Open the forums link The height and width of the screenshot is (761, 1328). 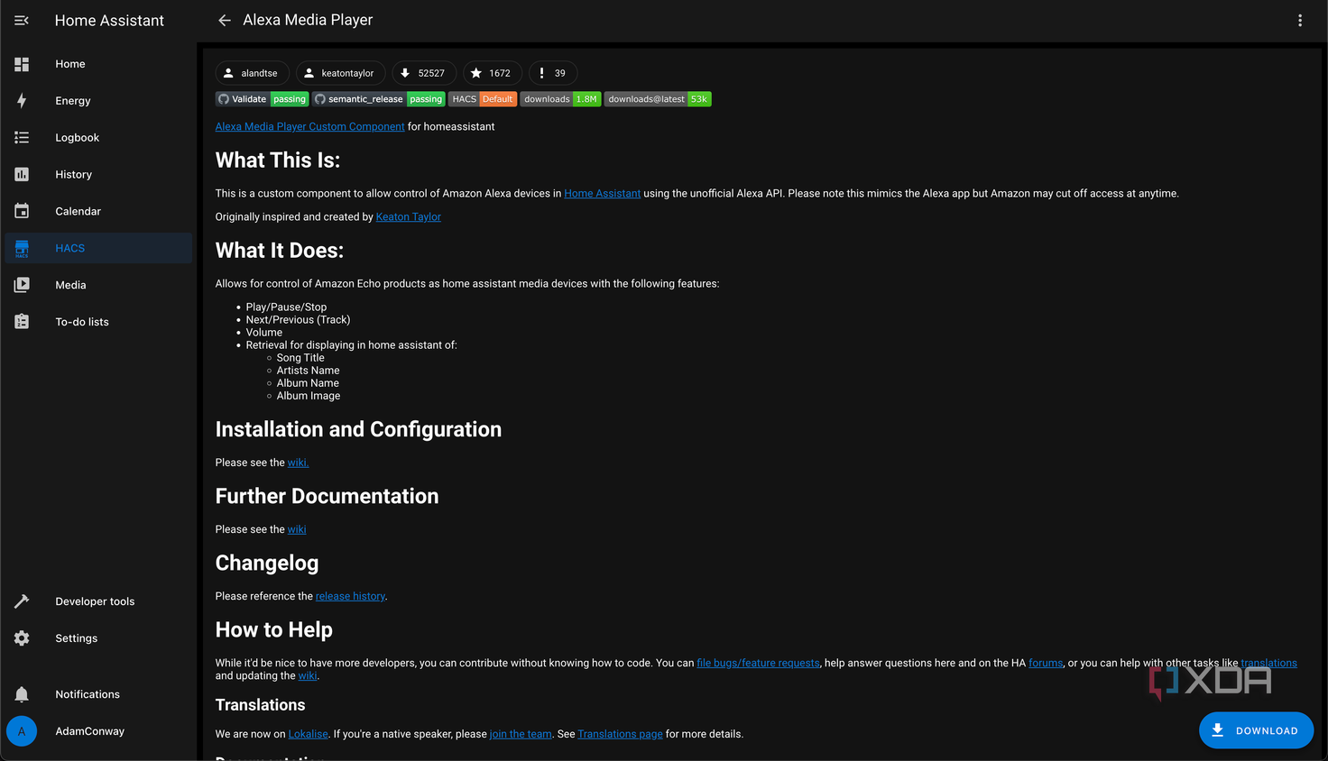point(1046,663)
